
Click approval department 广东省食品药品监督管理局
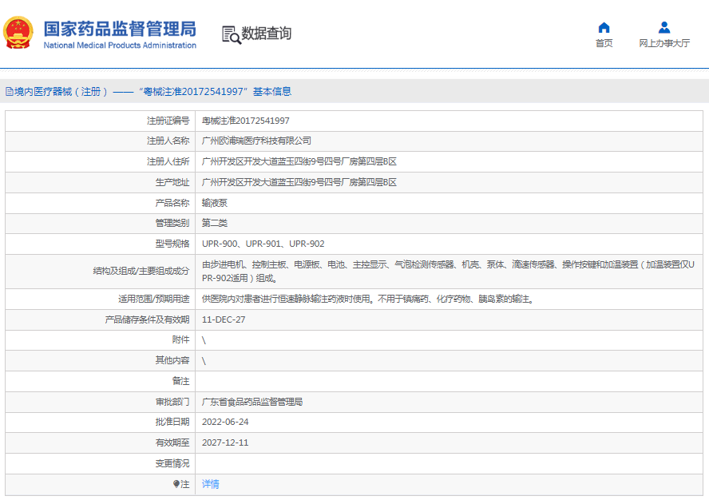click(252, 402)
